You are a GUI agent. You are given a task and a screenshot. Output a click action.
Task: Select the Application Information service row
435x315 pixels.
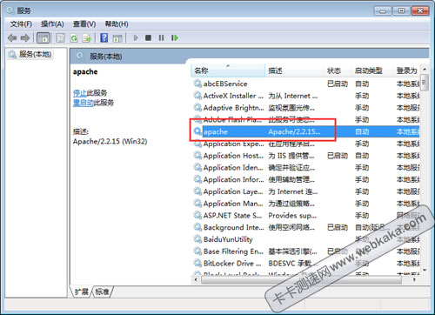click(x=306, y=179)
